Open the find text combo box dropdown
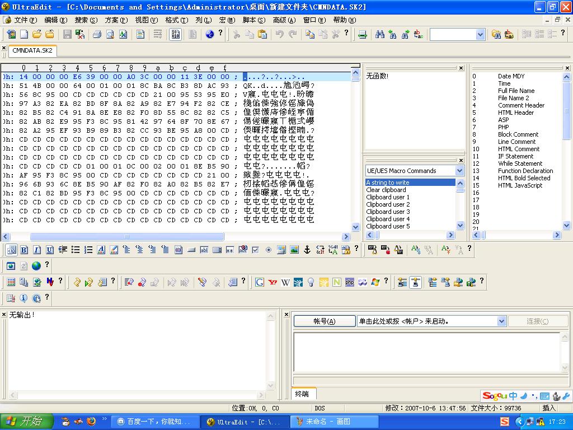573x430 pixels. pos(480,34)
